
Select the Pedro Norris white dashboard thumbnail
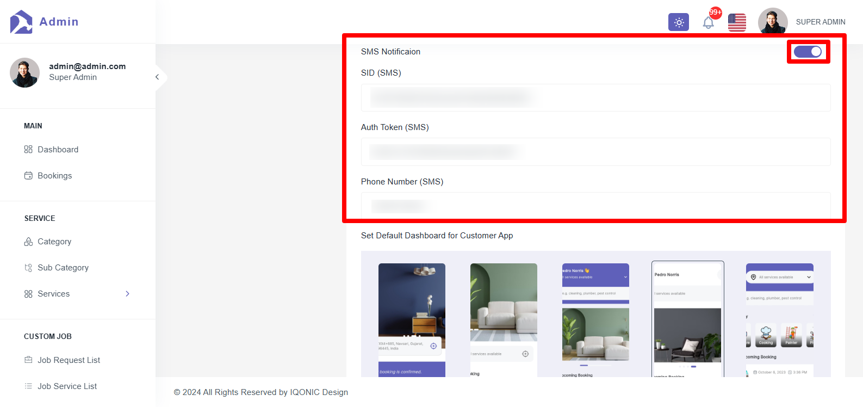(688, 319)
